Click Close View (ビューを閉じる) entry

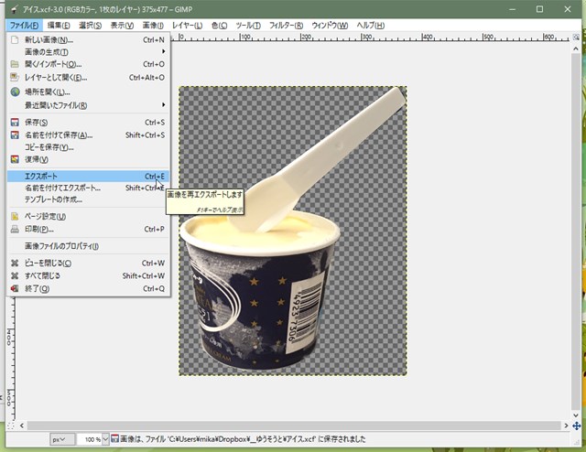[x=48, y=263]
